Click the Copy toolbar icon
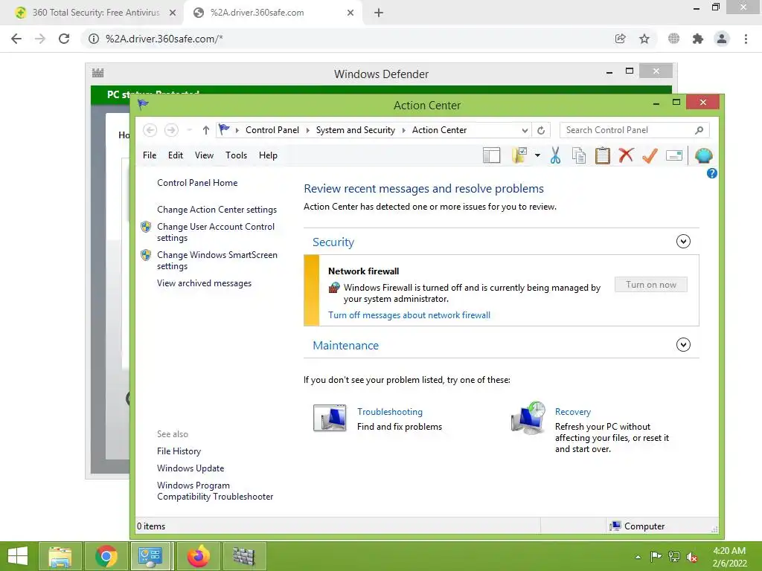The height and width of the screenshot is (571, 762). pyautogui.click(x=579, y=155)
